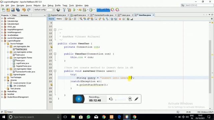Click the Windows Start button
This screenshot has height=120, width=214.
(4, 117)
